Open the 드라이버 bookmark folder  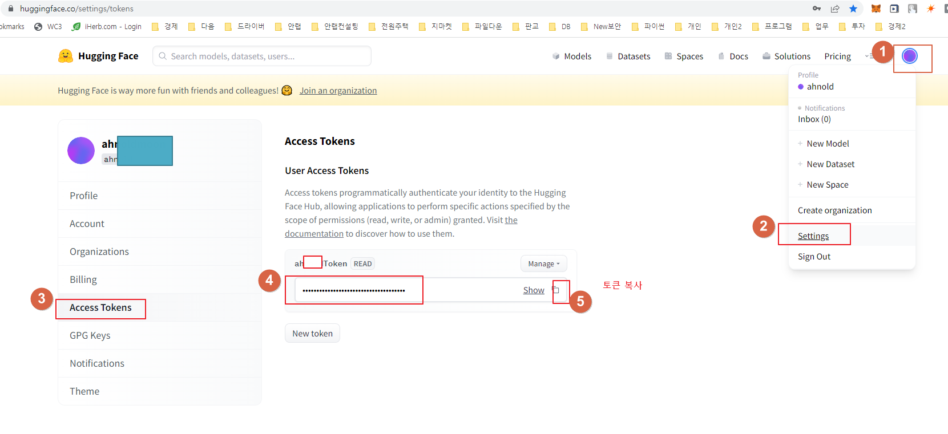(x=245, y=26)
